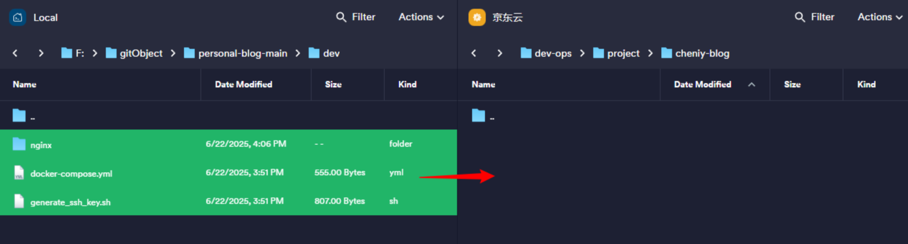Navigate to personal-blog-main in the breadcrumb
This screenshot has height=244, width=908.
(242, 53)
